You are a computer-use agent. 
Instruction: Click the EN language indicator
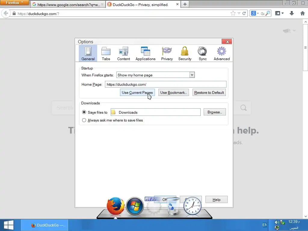265,225
